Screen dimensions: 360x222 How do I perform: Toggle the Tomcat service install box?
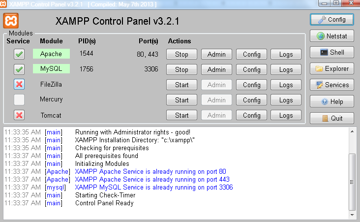click(x=19, y=115)
